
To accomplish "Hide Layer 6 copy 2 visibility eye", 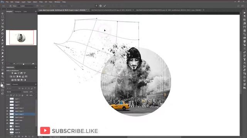I will click(7, 117).
